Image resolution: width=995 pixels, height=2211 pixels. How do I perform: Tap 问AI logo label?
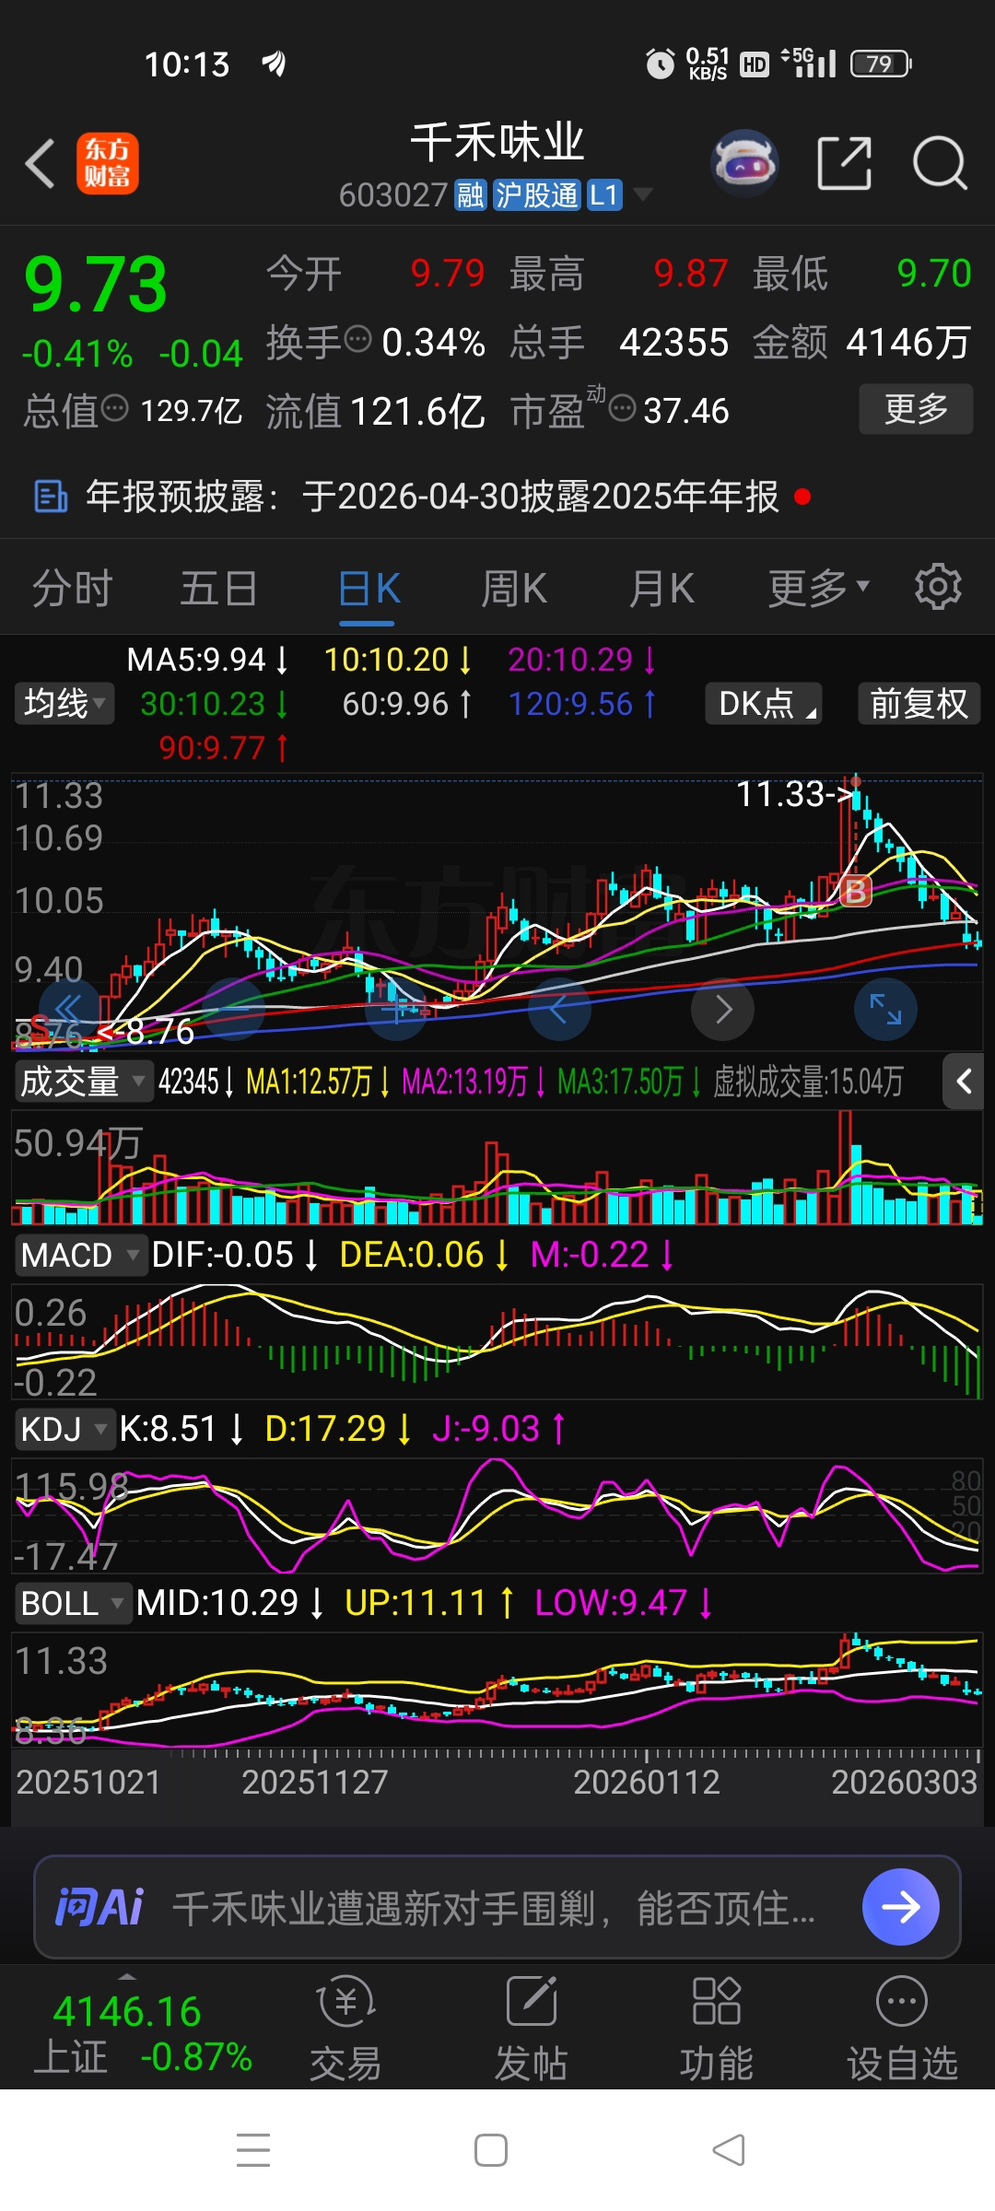(x=99, y=1906)
